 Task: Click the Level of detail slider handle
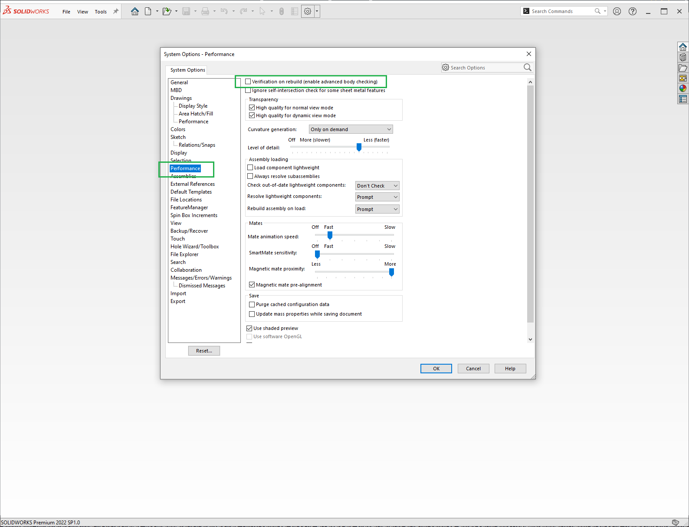[359, 147]
